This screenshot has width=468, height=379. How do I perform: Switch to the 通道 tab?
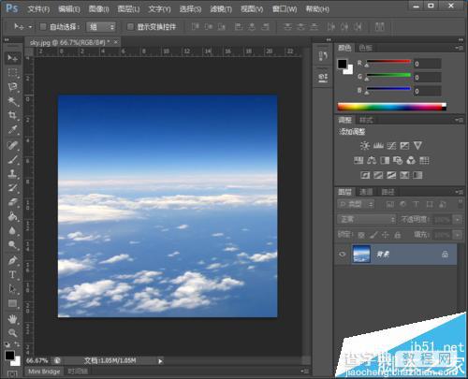pyautogui.click(x=366, y=192)
